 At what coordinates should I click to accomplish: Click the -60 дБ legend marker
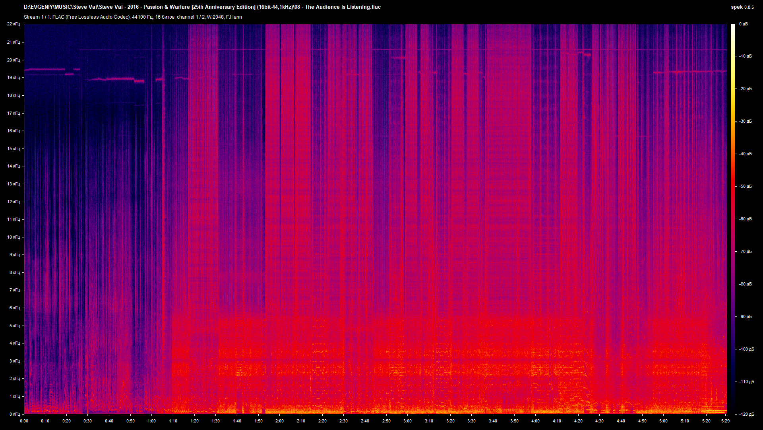745,218
